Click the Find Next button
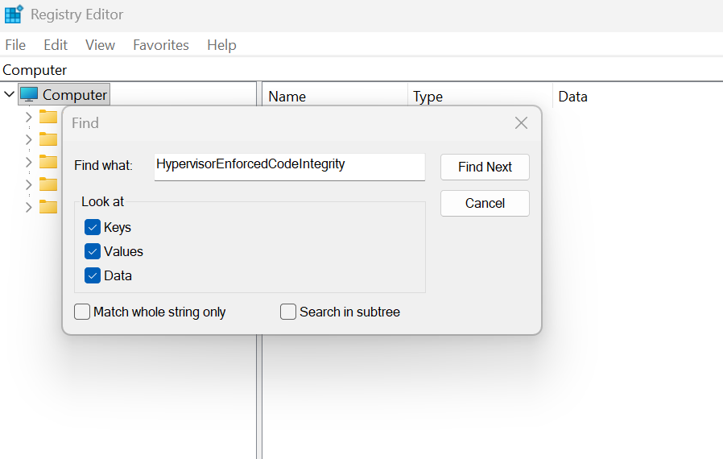This screenshot has width=723, height=459. coord(485,167)
